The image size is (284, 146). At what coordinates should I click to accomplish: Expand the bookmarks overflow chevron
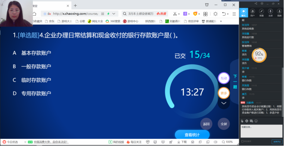point(221,21)
